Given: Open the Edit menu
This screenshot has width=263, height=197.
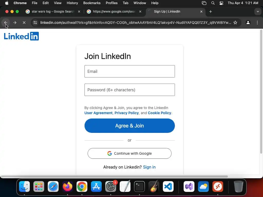Looking at the screenshot, I should (45, 3).
